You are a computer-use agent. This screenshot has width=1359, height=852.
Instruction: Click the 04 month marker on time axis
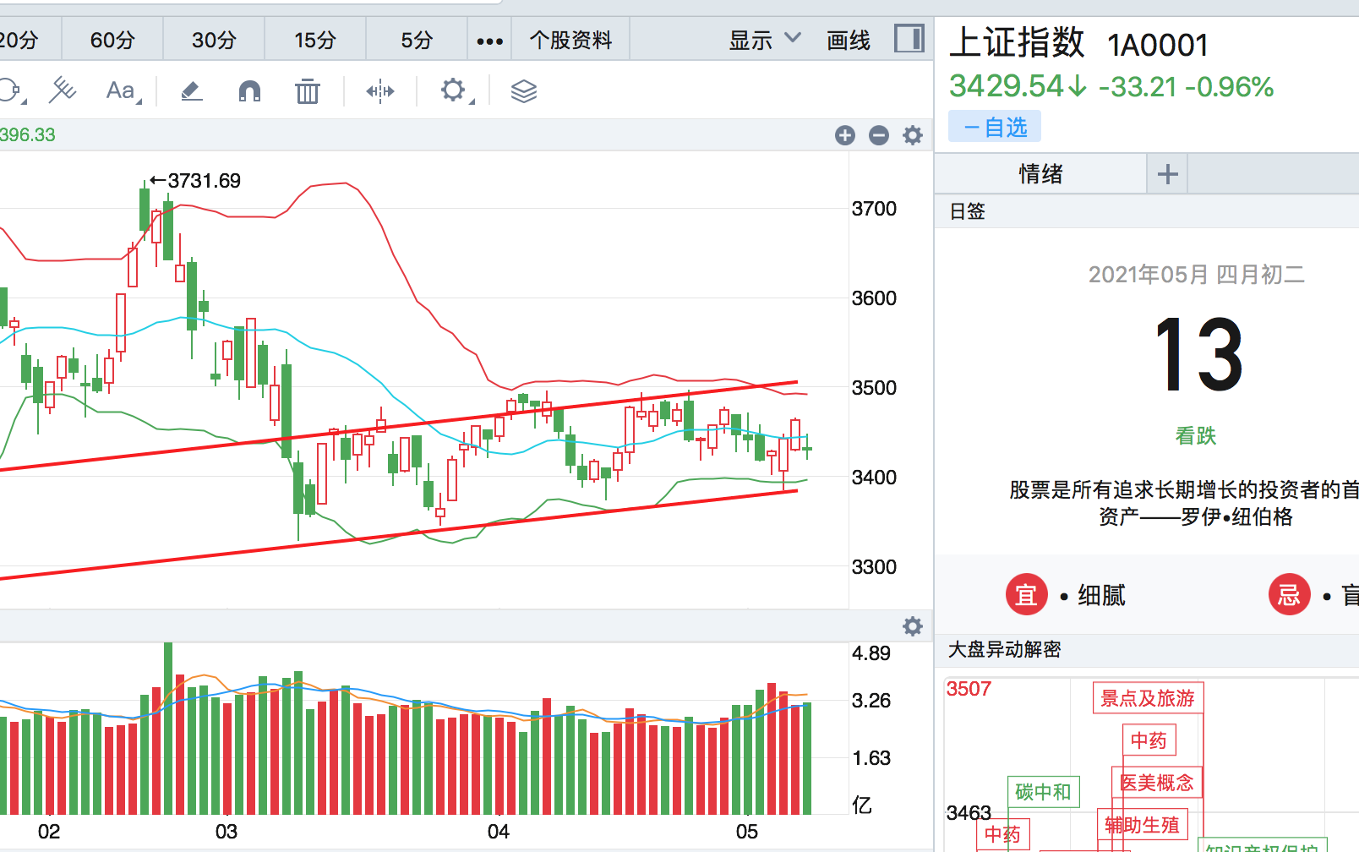pyautogui.click(x=499, y=832)
